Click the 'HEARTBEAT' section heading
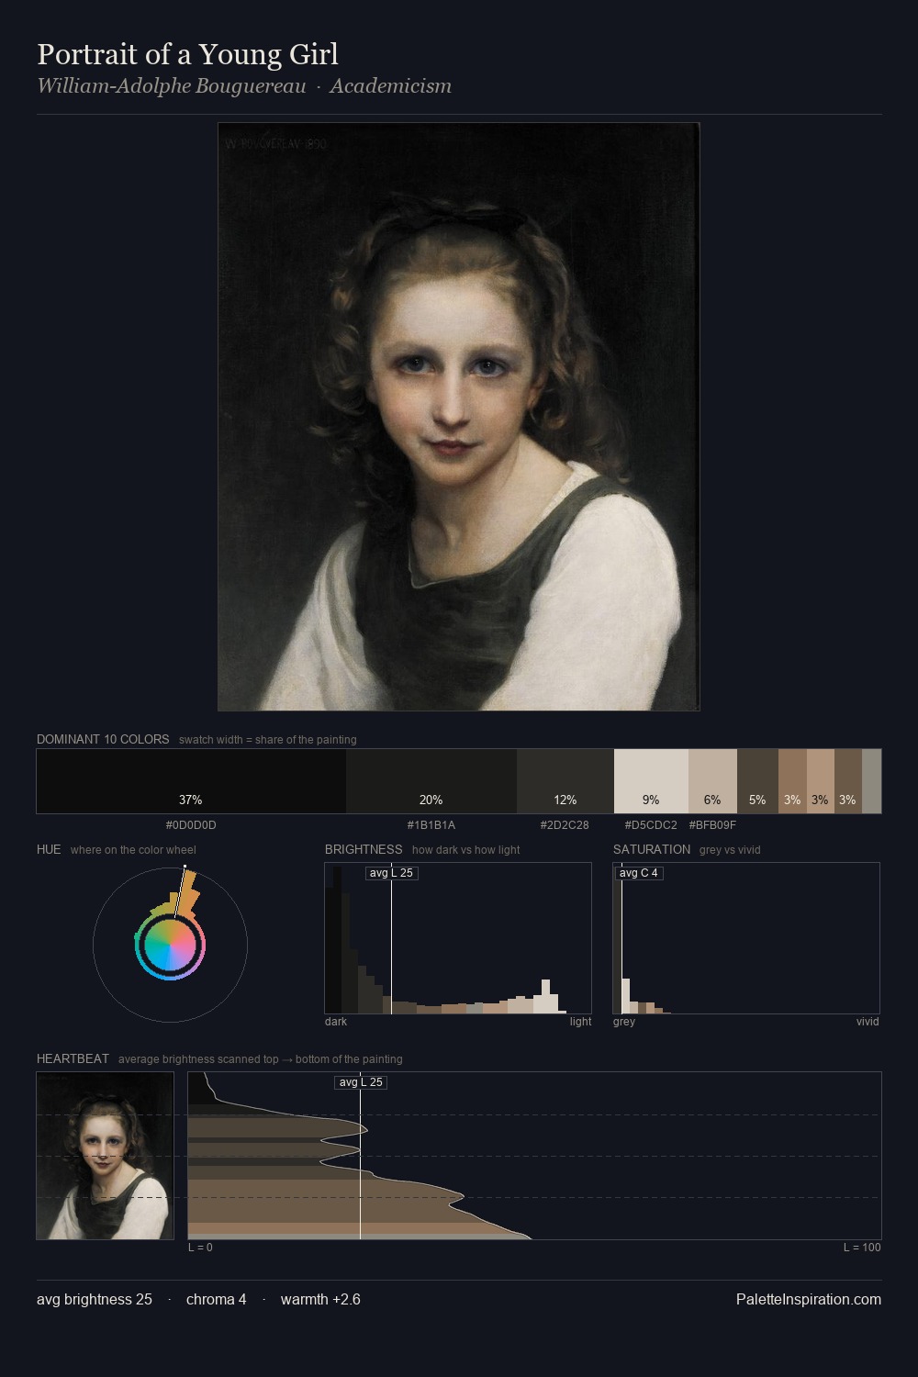The height and width of the screenshot is (1377, 918). (73, 1058)
